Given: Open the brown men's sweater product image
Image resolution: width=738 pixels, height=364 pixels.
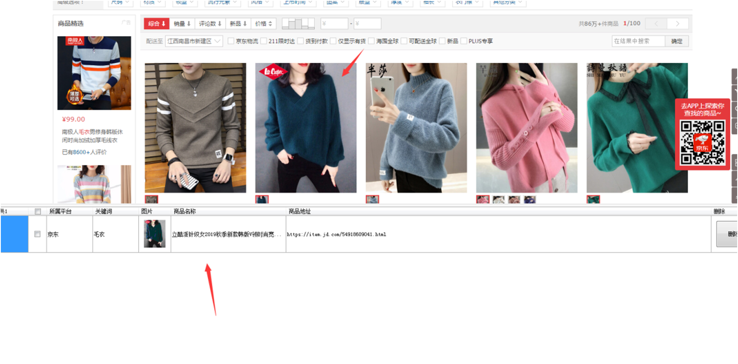Looking at the screenshot, I should click(x=195, y=128).
